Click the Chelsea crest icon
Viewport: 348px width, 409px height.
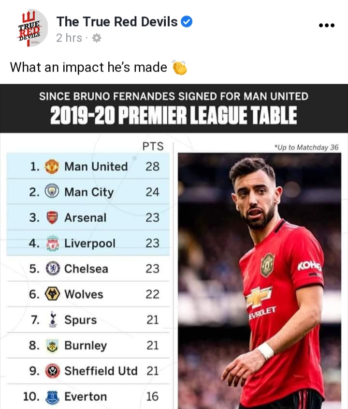(53, 269)
